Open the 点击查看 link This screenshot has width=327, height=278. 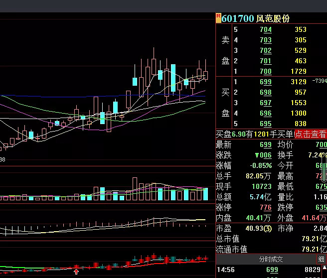(x=311, y=134)
